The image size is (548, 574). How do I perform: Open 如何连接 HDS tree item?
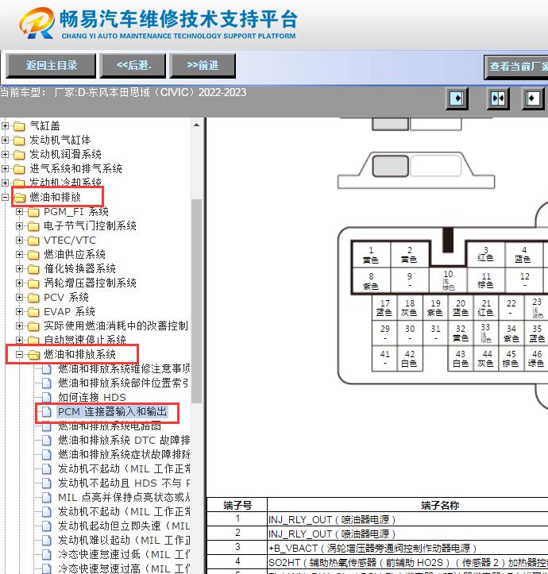[92, 397]
